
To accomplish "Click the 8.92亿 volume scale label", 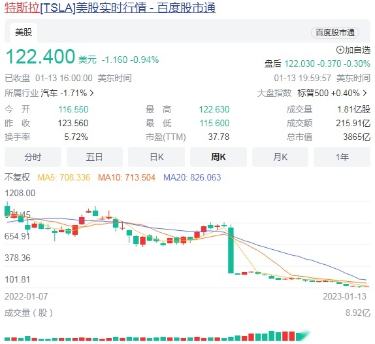I will pos(358,313).
